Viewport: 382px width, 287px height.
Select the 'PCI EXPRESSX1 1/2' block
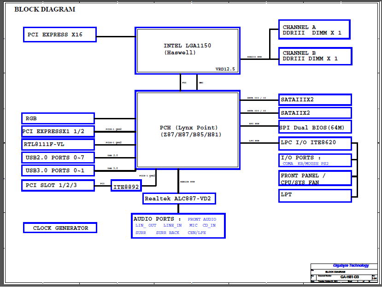point(58,131)
